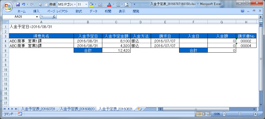Open the Name Box dropdown arrow

coord(37,17)
